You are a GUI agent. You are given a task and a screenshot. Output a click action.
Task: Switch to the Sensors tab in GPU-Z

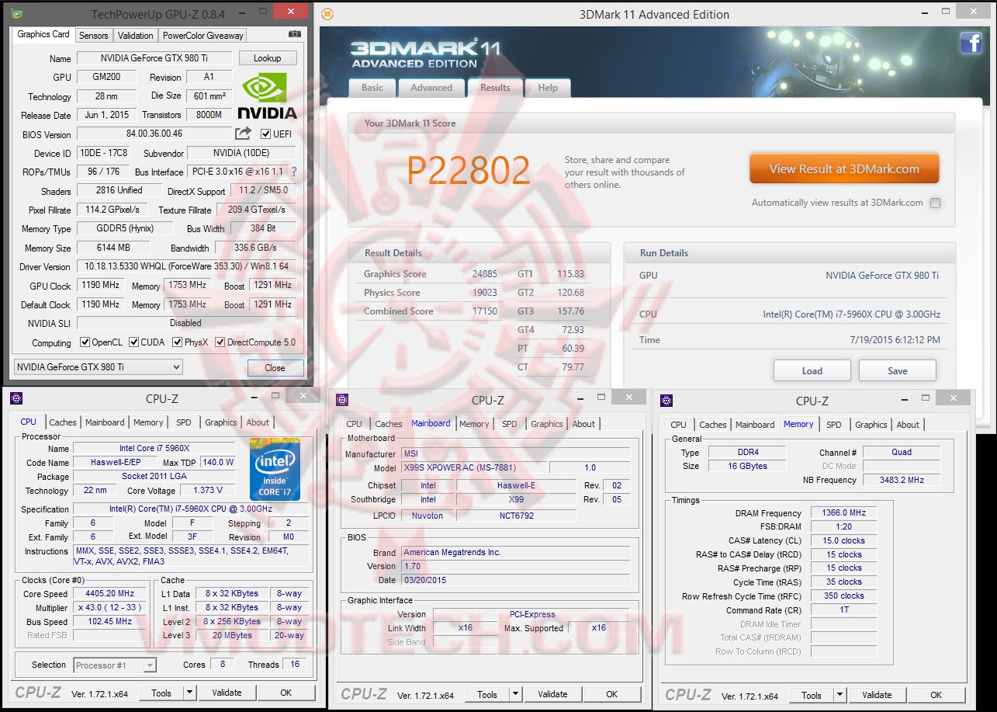tap(94, 35)
